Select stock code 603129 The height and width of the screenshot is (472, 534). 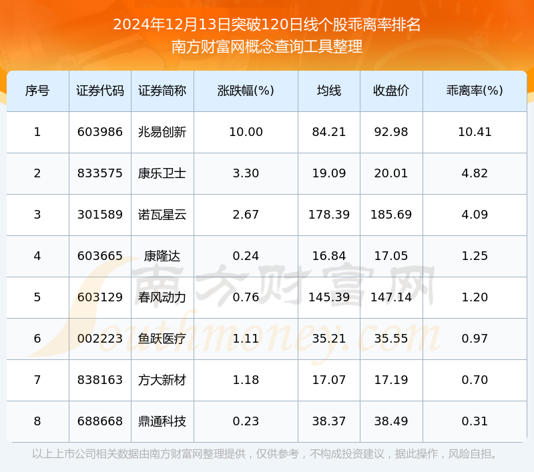coord(99,297)
